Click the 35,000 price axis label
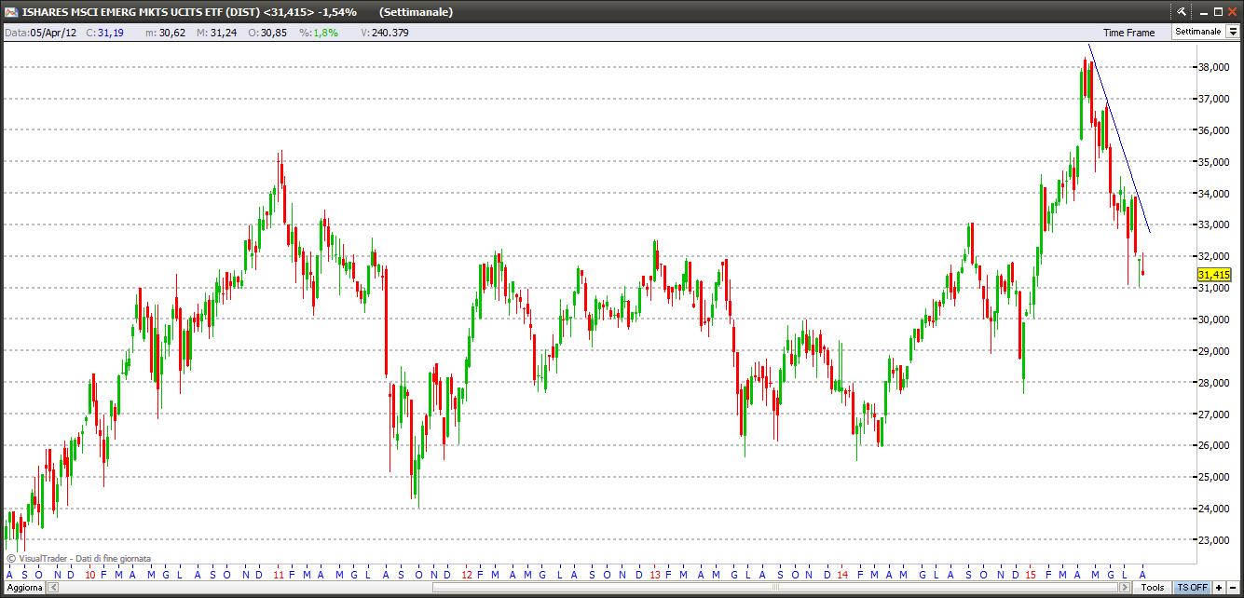 click(x=1215, y=162)
